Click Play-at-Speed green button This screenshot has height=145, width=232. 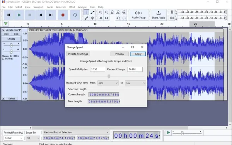(x=168, y=133)
